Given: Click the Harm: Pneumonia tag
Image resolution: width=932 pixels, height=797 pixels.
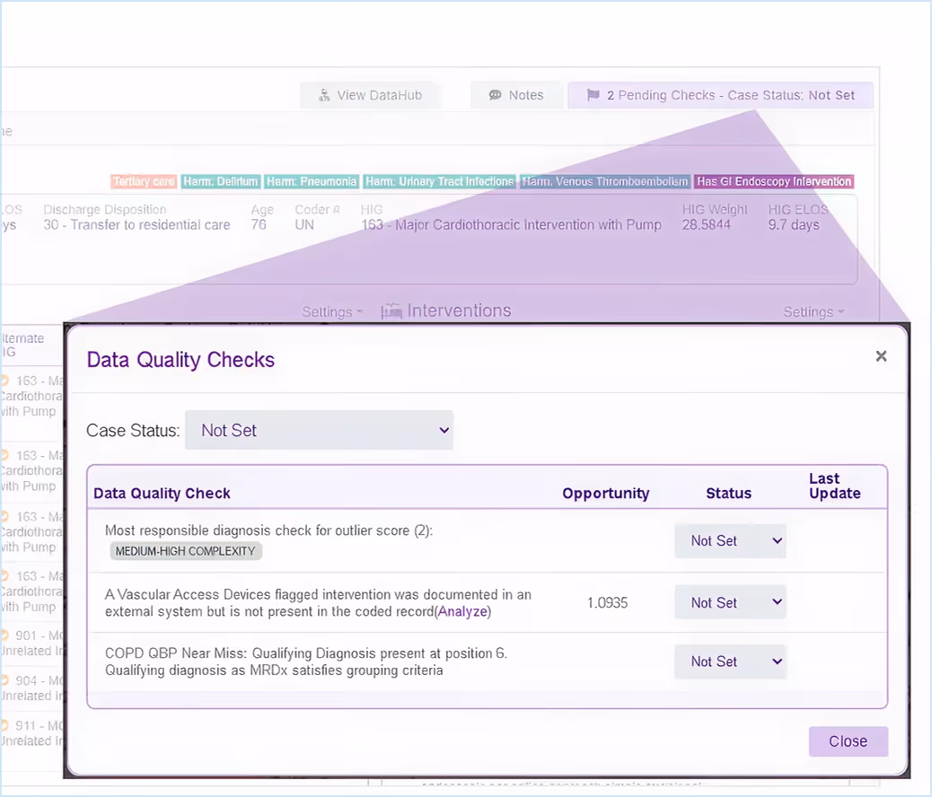Looking at the screenshot, I should pos(312,181).
